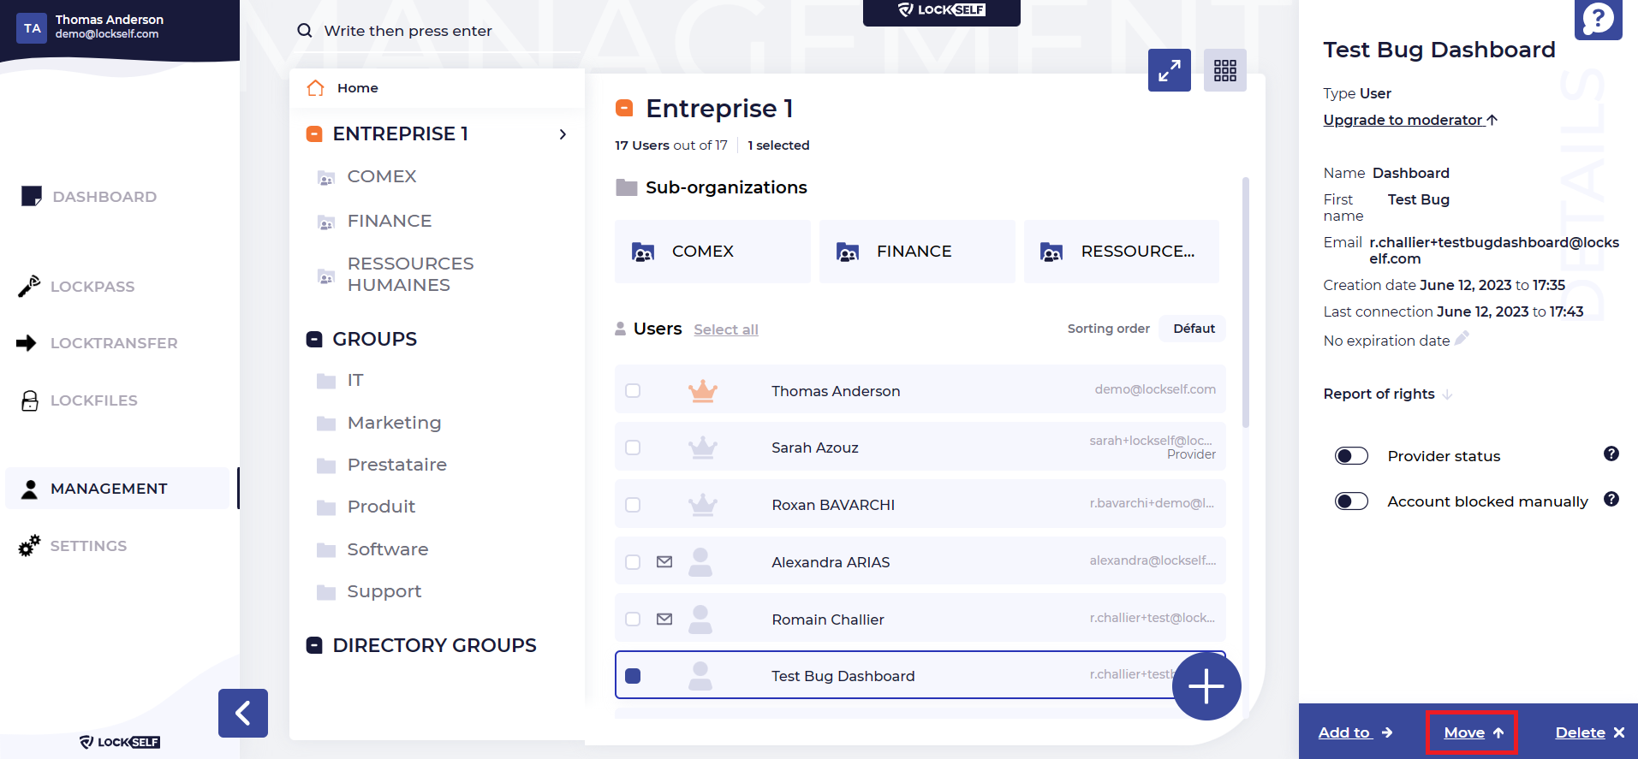Open the Défaut sorting order dropdown
The width and height of the screenshot is (1638, 759).
[1193, 329]
